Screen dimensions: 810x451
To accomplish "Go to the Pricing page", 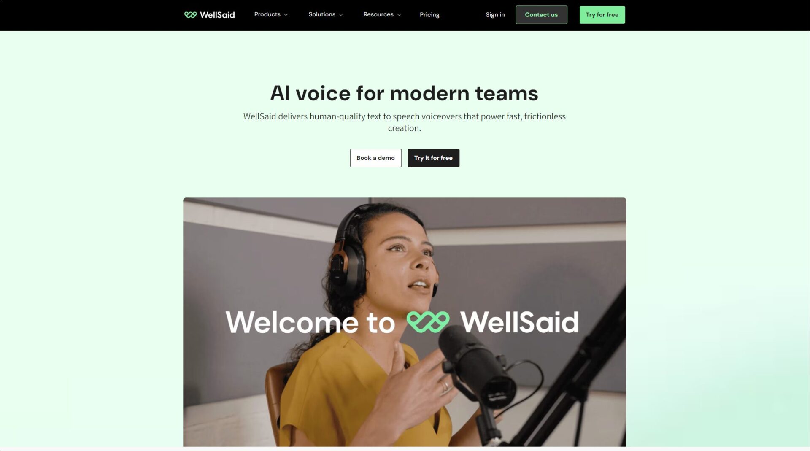I will (x=429, y=15).
